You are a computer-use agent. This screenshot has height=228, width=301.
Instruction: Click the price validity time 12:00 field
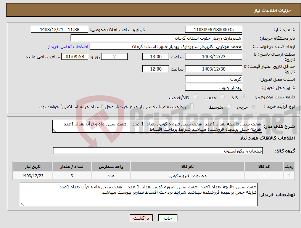pos(156,69)
